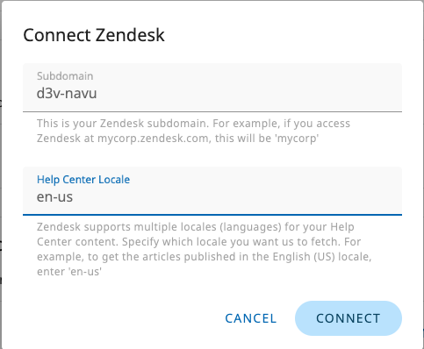
Task: Dismiss the dialog with CANCEL
Action: coord(251,318)
